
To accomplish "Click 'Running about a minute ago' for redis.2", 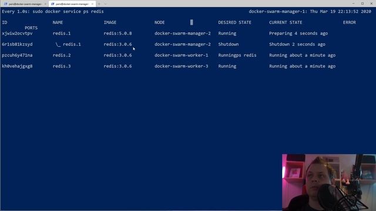I will (302, 55).
